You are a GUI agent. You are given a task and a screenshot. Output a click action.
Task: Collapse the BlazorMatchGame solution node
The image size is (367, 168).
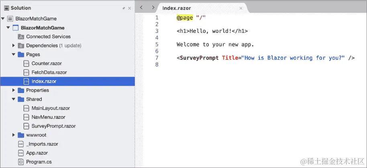pyautogui.click(x=3, y=19)
